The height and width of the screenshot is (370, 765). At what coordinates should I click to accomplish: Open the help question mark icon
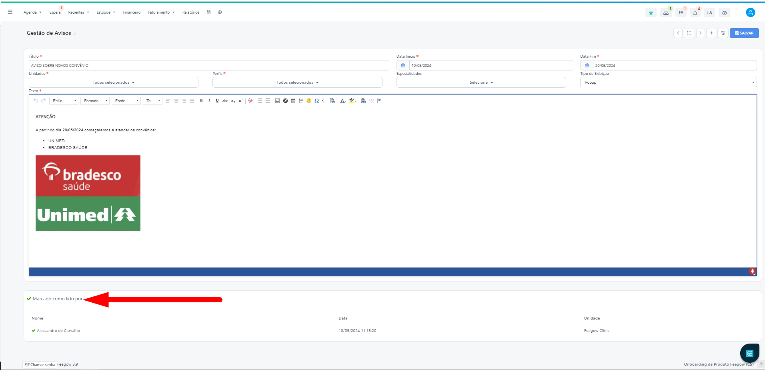[x=724, y=13]
